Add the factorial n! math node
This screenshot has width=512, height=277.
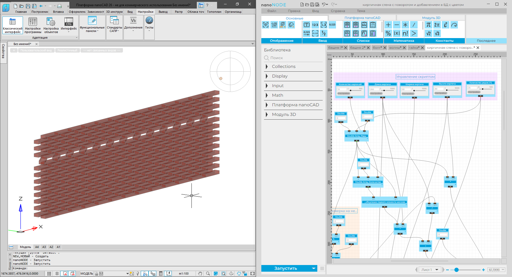click(405, 34)
